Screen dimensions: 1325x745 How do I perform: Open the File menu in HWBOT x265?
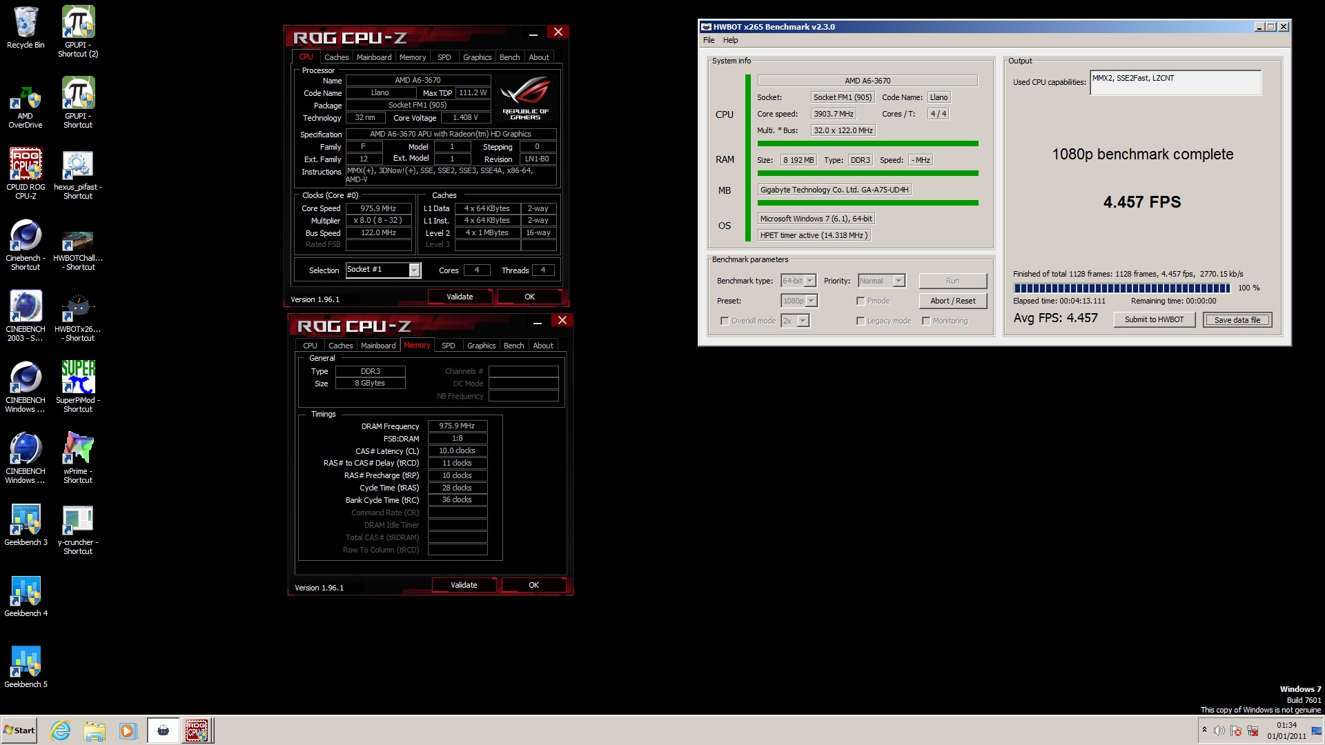tap(709, 40)
